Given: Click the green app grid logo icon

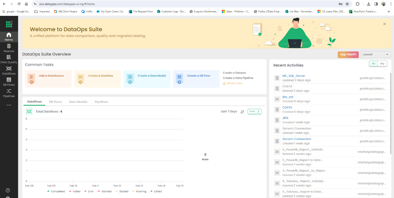Looking at the screenshot, I should pyautogui.click(x=9, y=24).
